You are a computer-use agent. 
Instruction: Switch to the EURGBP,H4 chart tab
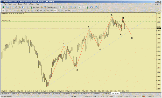click(57, 93)
